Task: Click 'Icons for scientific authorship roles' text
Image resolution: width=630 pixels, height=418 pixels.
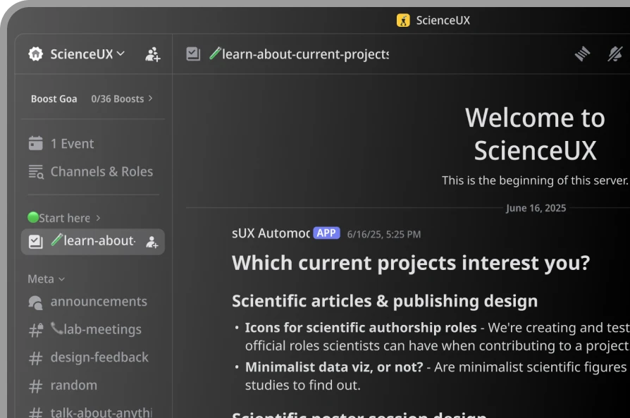Action: tap(361, 328)
